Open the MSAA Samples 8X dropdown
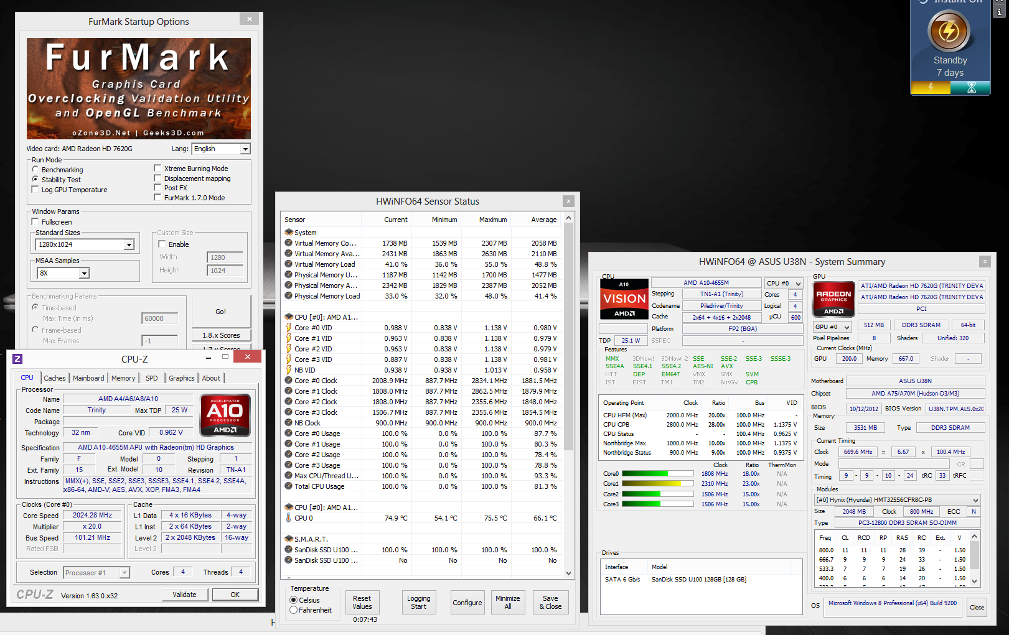 pyautogui.click(x=63, y=273)
